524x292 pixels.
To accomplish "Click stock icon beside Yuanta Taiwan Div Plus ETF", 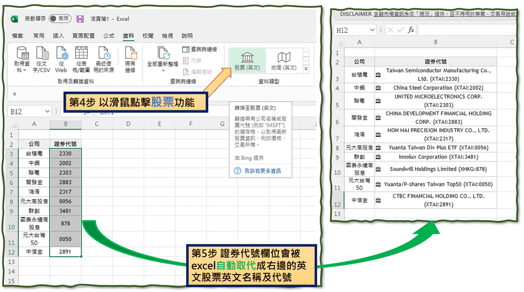I will tap(378, 148).
